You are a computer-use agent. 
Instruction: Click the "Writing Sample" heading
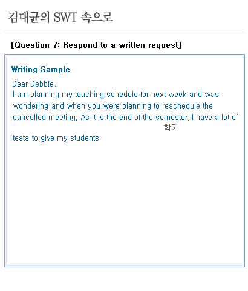point(41,69)
